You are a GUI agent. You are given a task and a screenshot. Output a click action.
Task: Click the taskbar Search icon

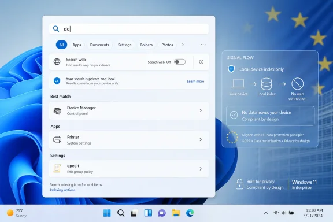[x=121, y=213]
